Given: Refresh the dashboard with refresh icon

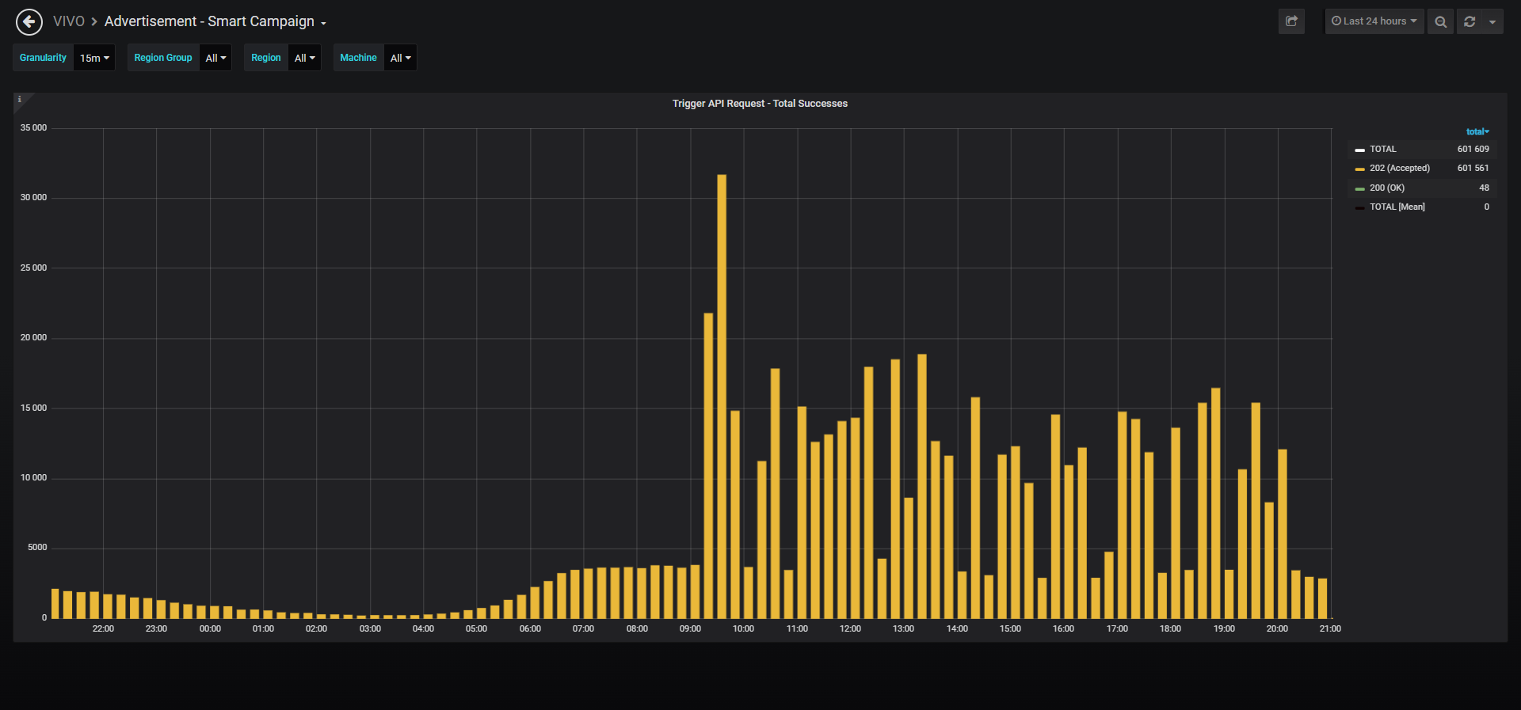Looking at the screenshot, I should 1470,21.
